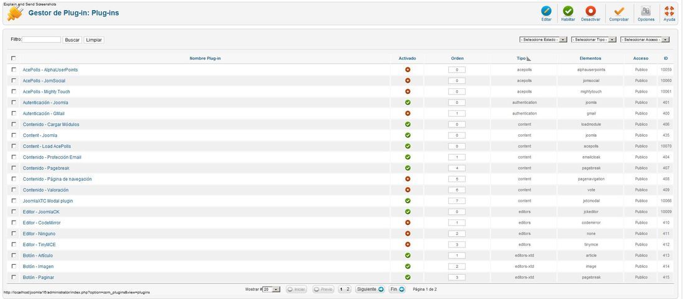Screen dimensions: 684x299
Task: Click order field for Contenido - Pagebreak
Action: (457, 168)
